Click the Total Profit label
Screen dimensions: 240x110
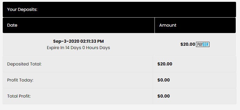pos(19,96)
